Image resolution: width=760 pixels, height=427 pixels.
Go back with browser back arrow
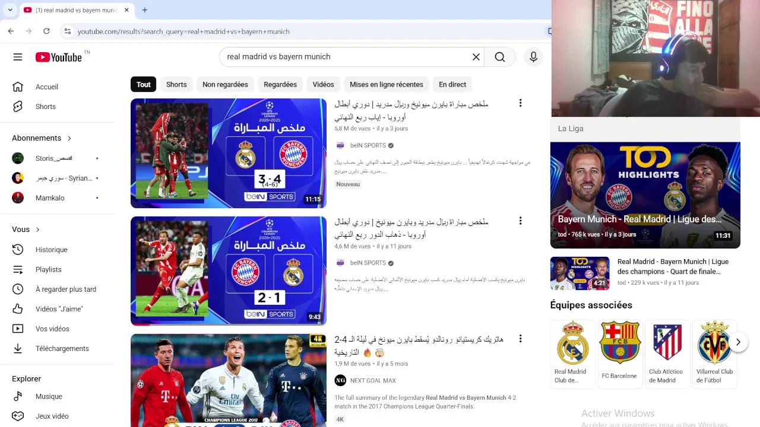click(x=11, y=31)
